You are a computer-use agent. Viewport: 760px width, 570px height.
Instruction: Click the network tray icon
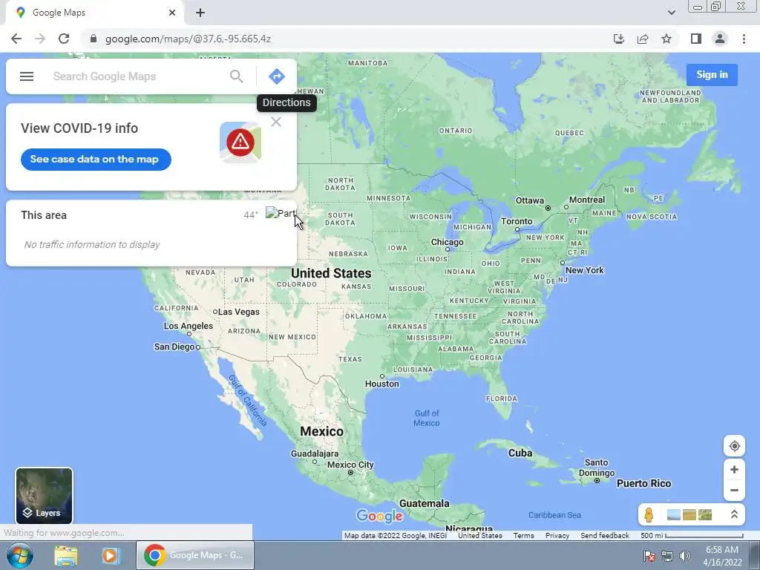[x=667, y=556]
